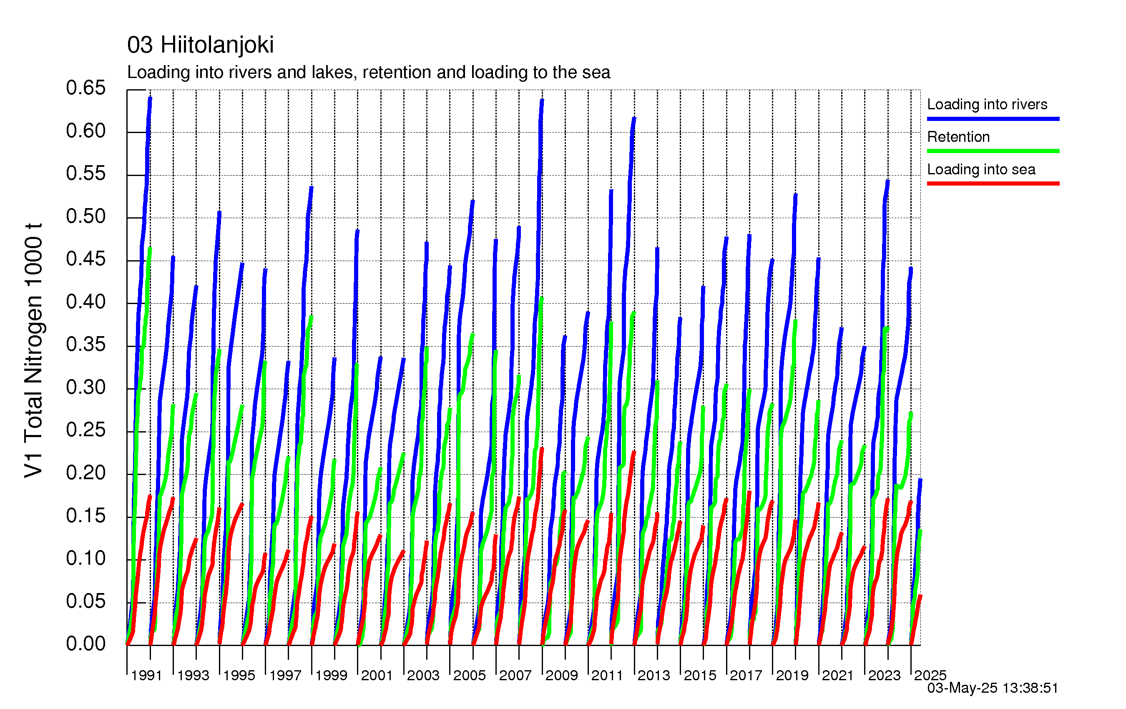Click the x-axis year label 2025
The height and width of the screenshot is (709, 1126).
[930, 675]
